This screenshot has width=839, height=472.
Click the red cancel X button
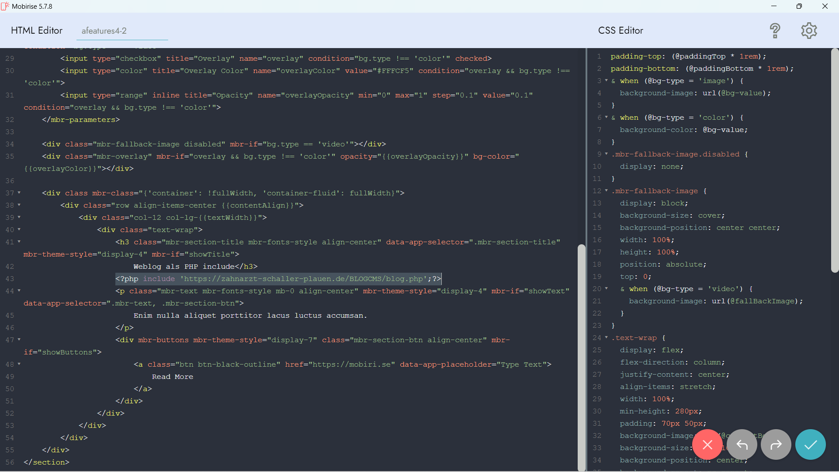pos(707,444)
